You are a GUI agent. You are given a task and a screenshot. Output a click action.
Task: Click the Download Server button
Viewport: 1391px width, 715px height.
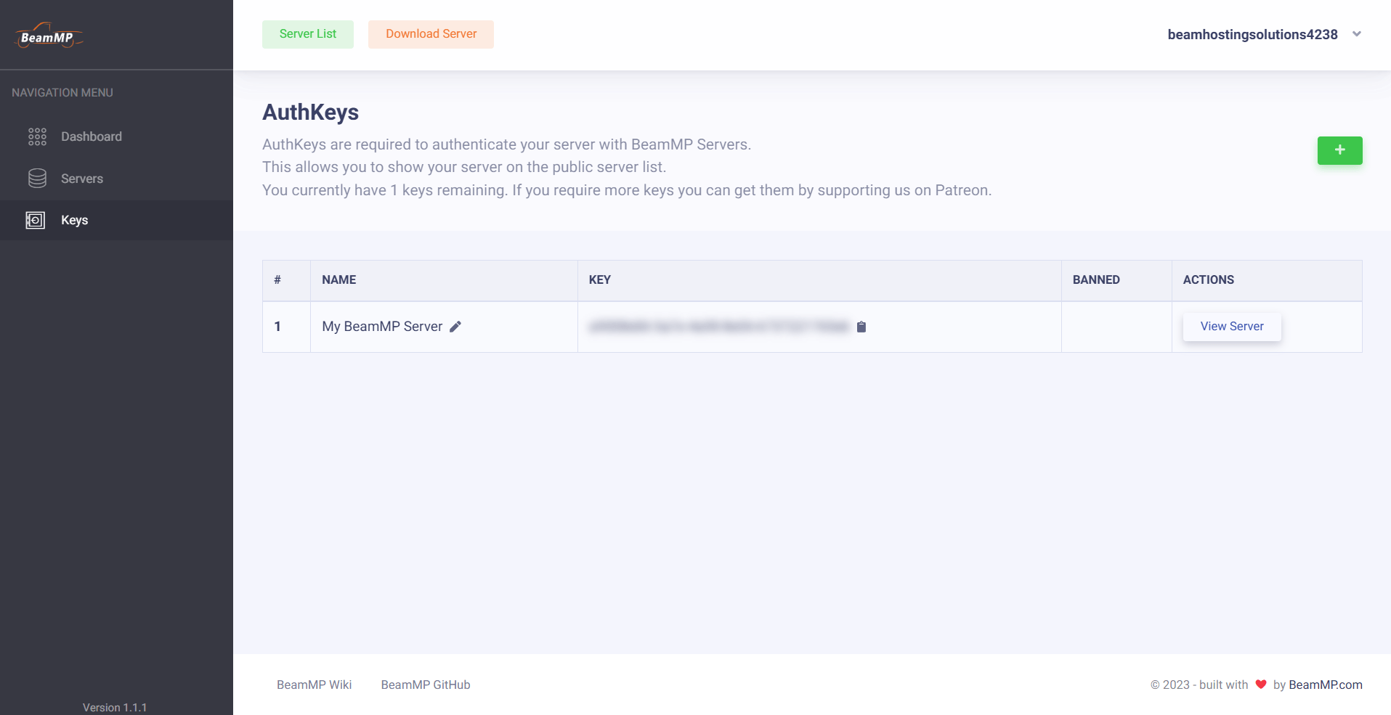point(431,34)
